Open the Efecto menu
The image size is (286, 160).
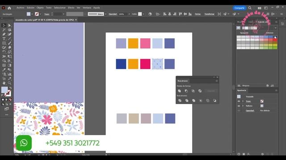71,8
